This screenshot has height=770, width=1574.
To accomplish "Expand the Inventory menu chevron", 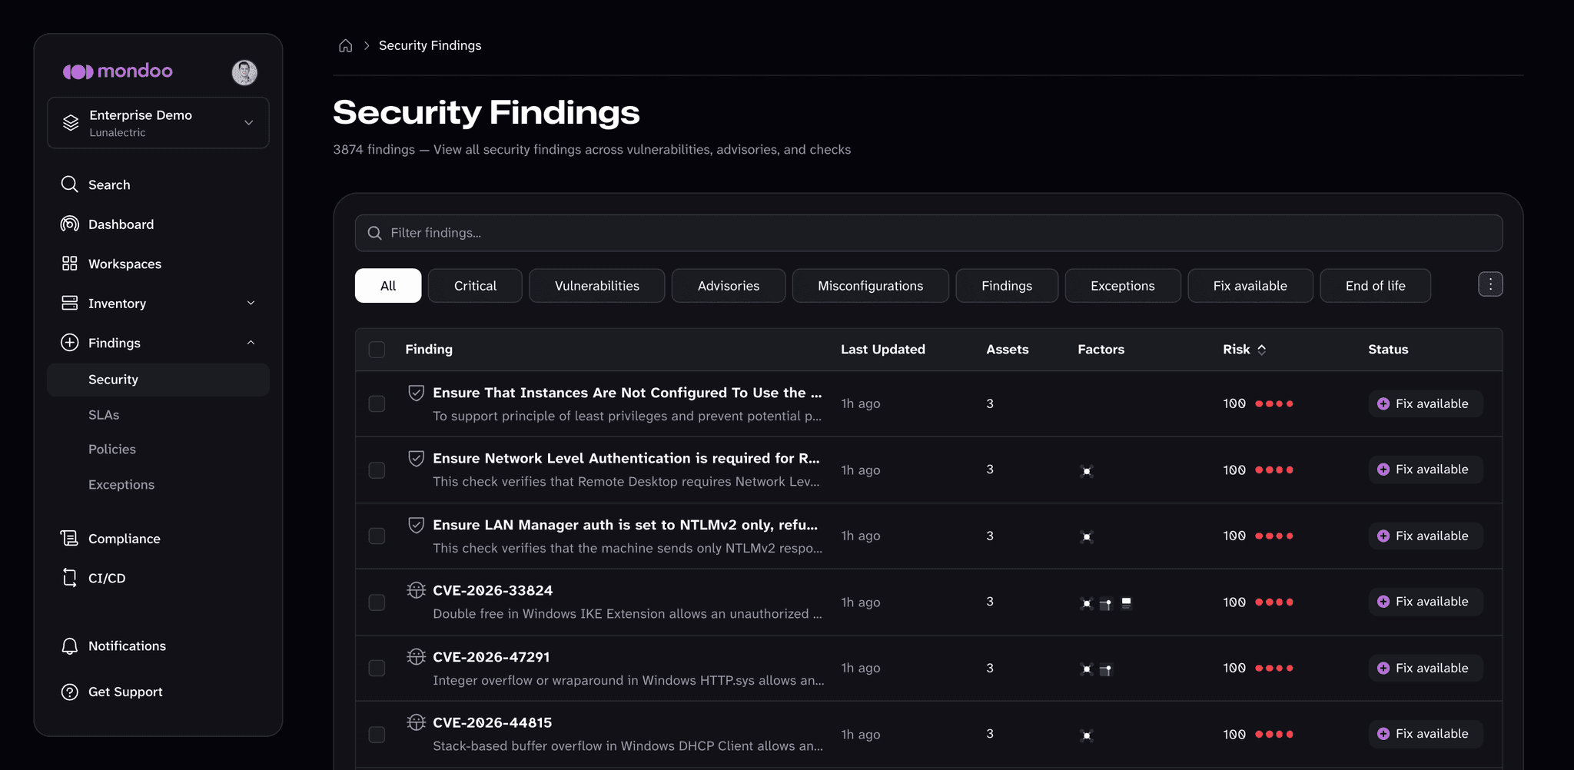I will coord(251,304).
